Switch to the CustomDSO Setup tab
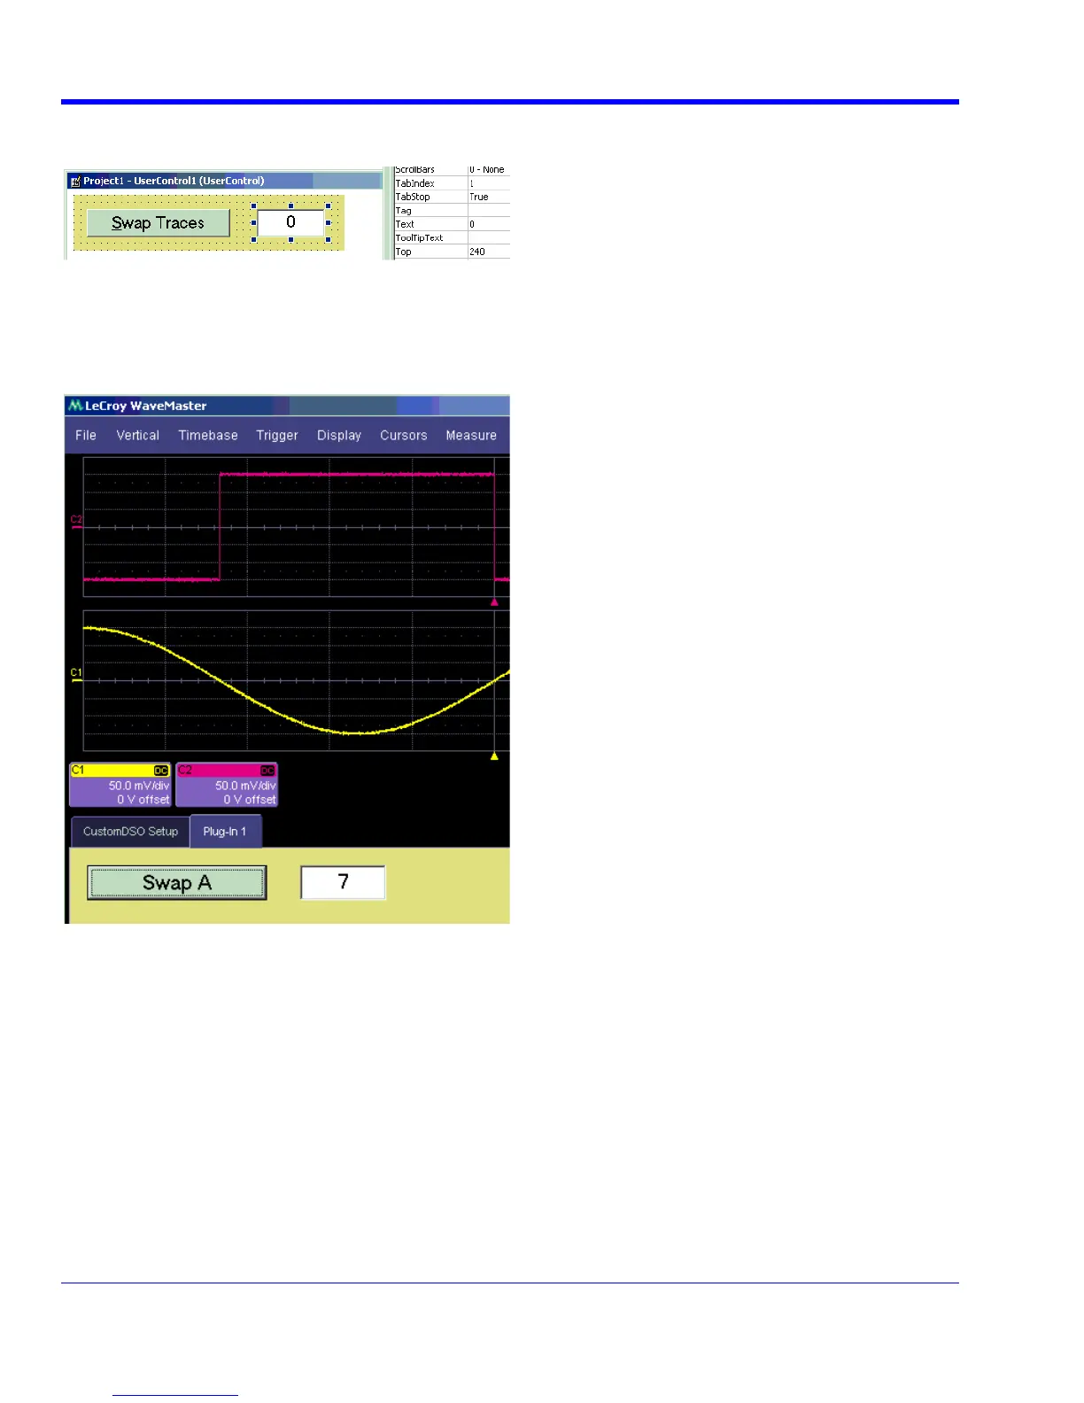This screenshot has width=1084, height=1403. click(x=130, y=832)
